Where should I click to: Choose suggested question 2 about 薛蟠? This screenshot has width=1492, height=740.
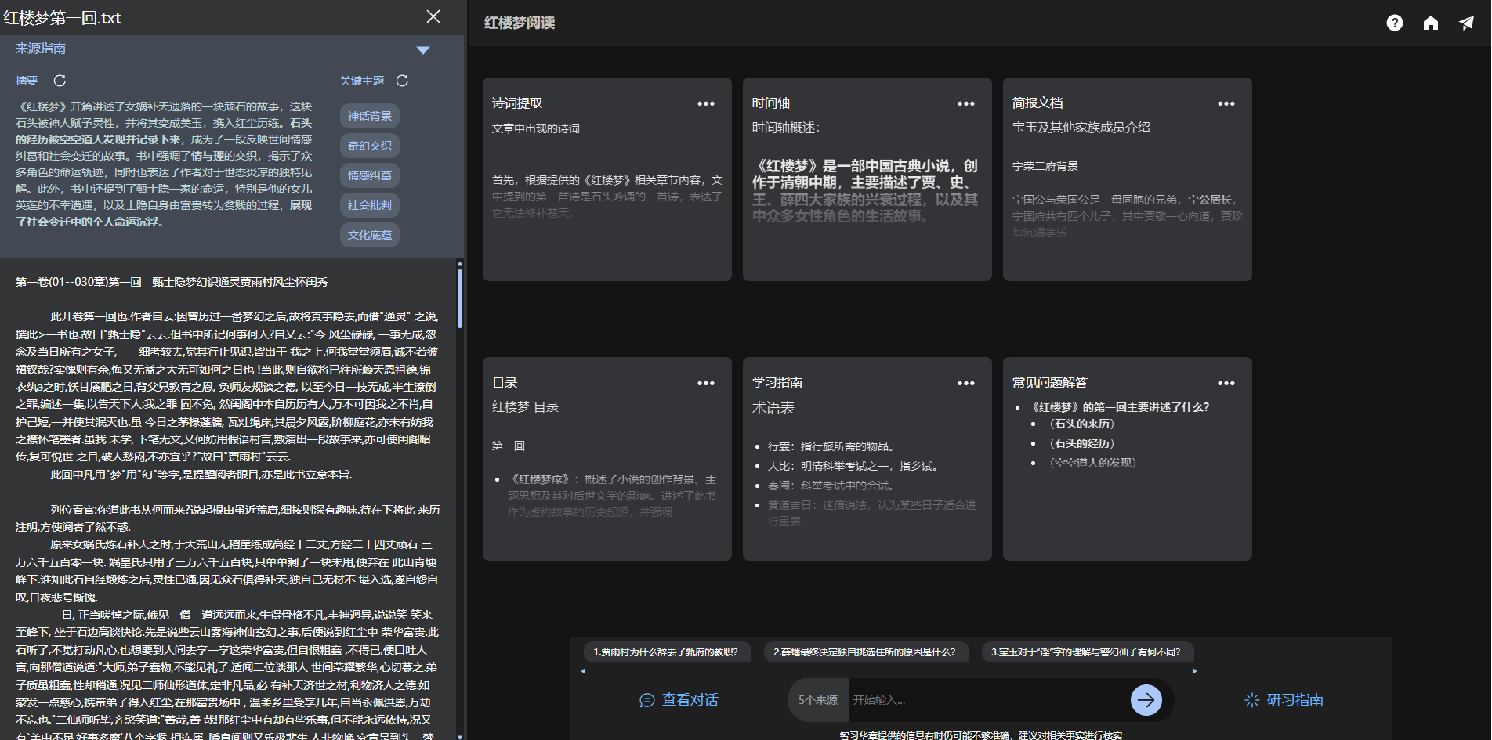point(865,652)
